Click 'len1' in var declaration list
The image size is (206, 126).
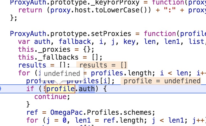point(172,42)
